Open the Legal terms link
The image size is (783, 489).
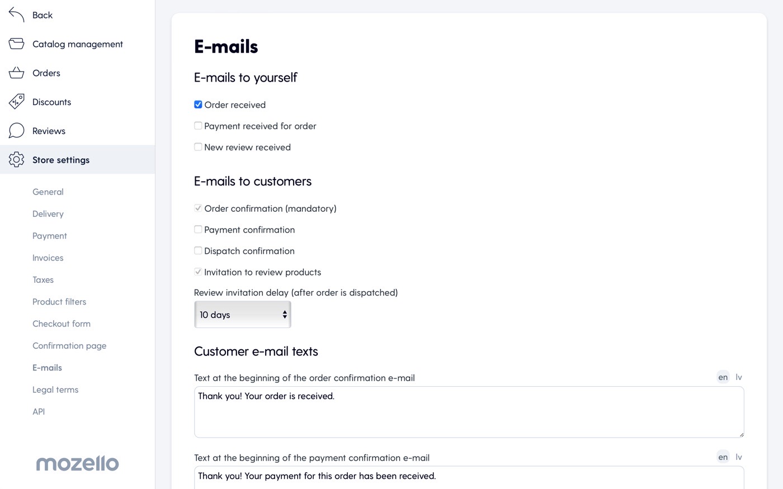[55, 390]
